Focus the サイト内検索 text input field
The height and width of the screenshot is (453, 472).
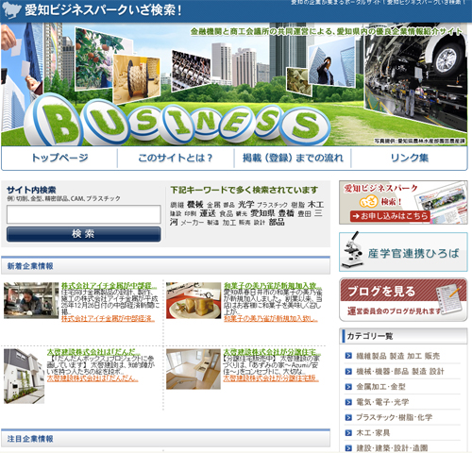84,214
